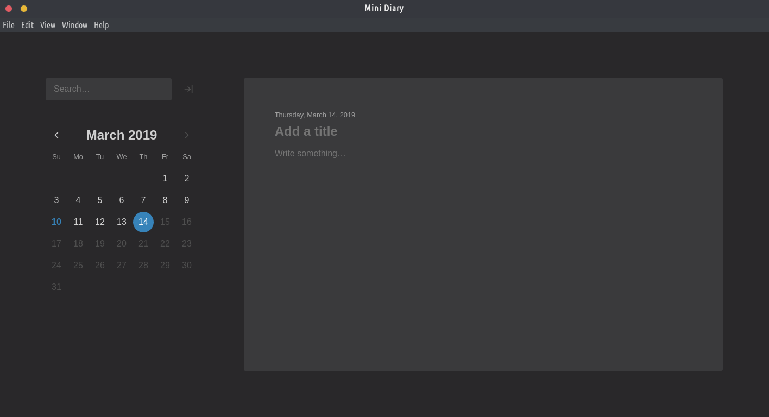Image resolution: width=769 pixels, height=417 pixels.
Task: Open the Window menu
Action: pos(74,25)
